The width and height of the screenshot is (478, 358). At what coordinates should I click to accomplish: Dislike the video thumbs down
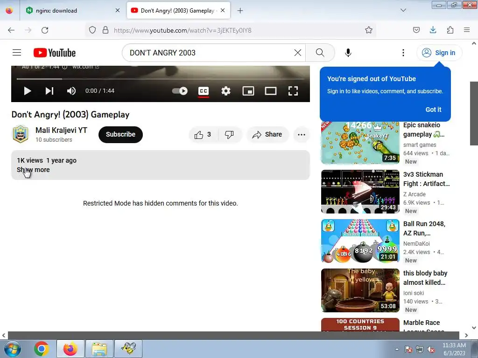pyautogui.click(x=230, y=135)
